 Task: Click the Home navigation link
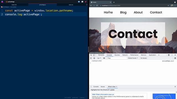pos(108,12)
